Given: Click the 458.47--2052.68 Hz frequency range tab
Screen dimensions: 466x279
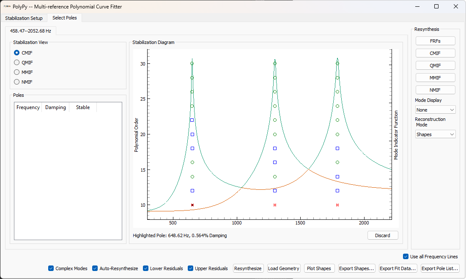Looking at the screenshot, I should click(30, 31).
